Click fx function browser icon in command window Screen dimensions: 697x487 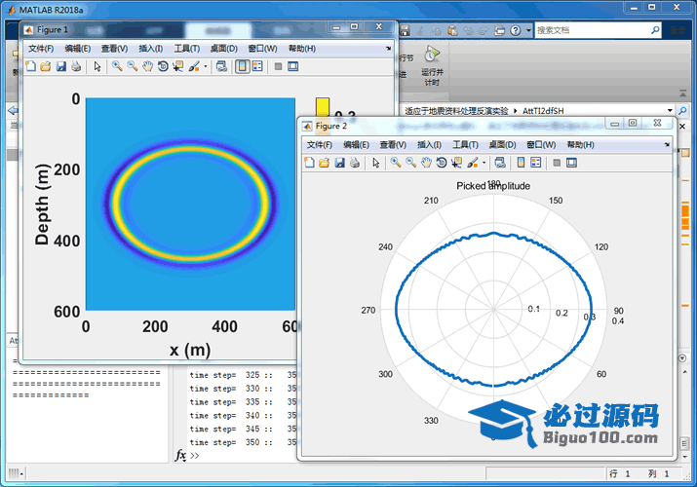click(x=180, y=455)
